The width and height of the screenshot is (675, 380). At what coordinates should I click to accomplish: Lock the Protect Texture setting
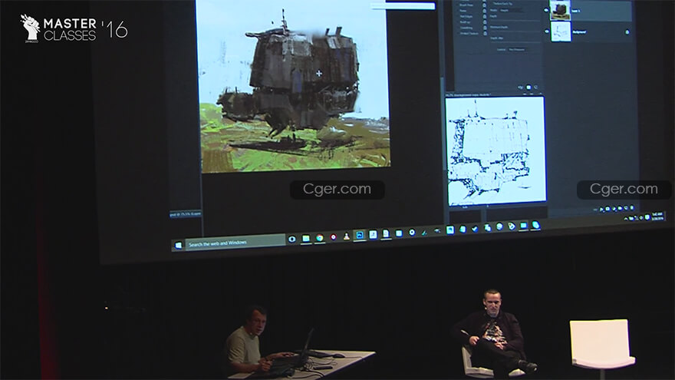485,33
